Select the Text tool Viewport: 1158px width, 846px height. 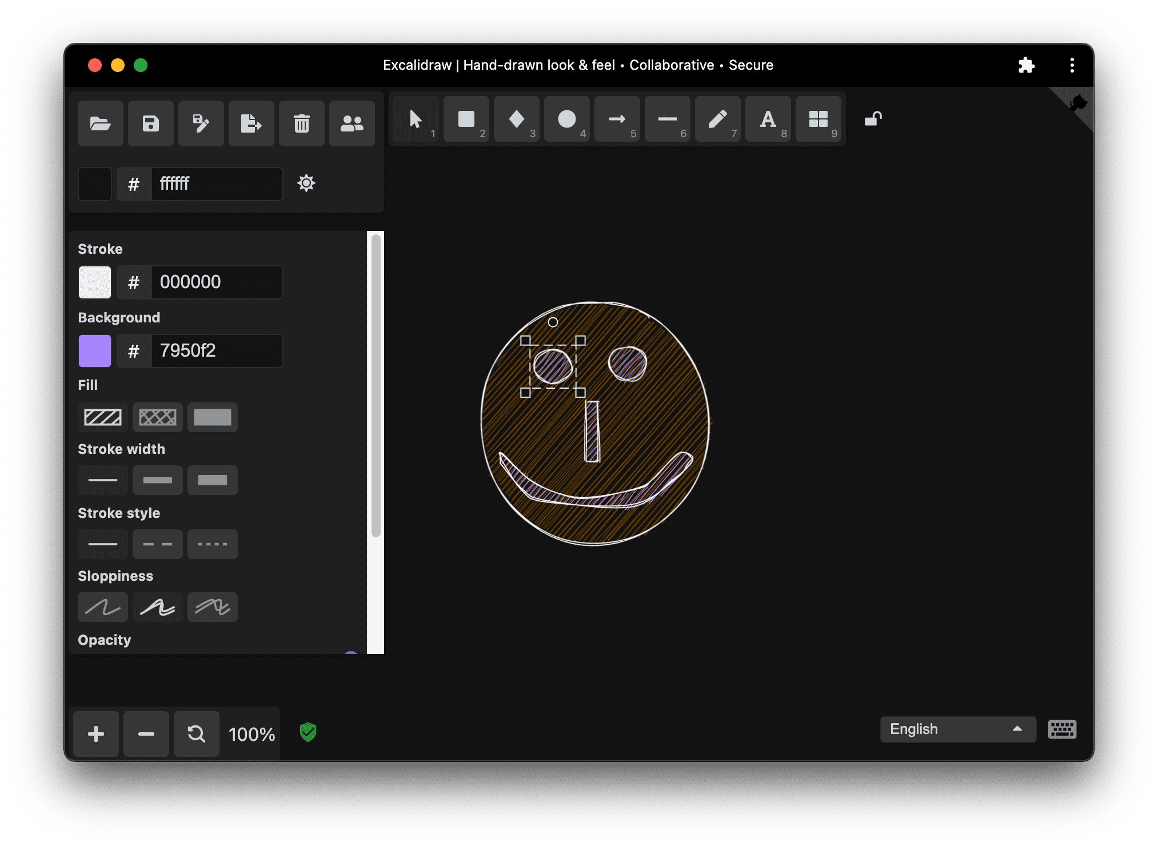tap(768, 121)
